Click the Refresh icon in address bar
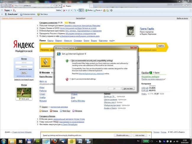This screenshot has width=192, height=144. point(57,6)
